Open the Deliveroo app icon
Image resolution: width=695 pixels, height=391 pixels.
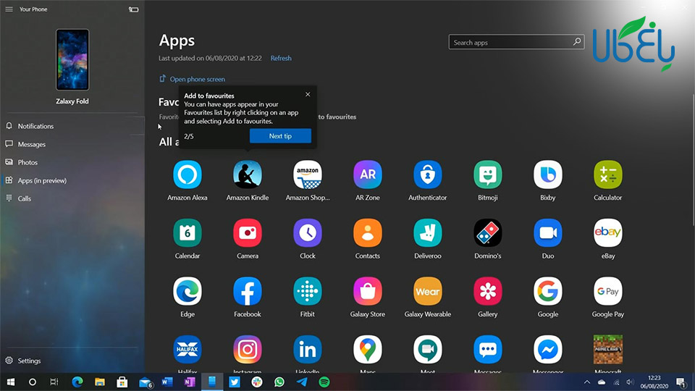428,233
